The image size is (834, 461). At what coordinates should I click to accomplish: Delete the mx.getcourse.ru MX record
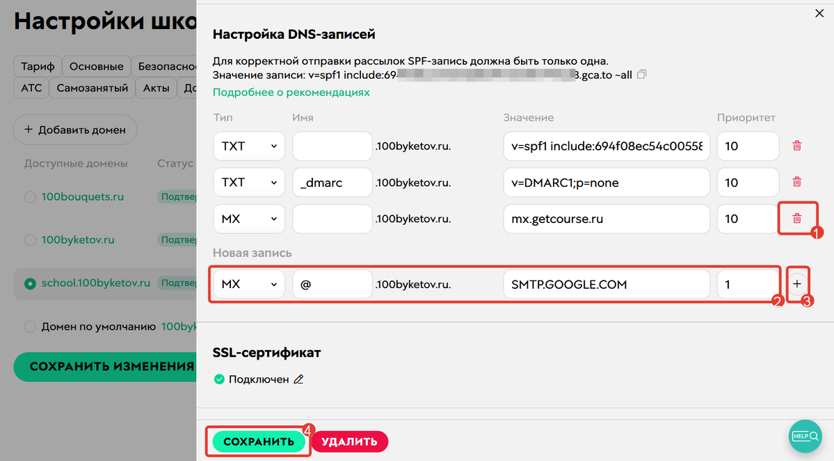coord(796,218)
